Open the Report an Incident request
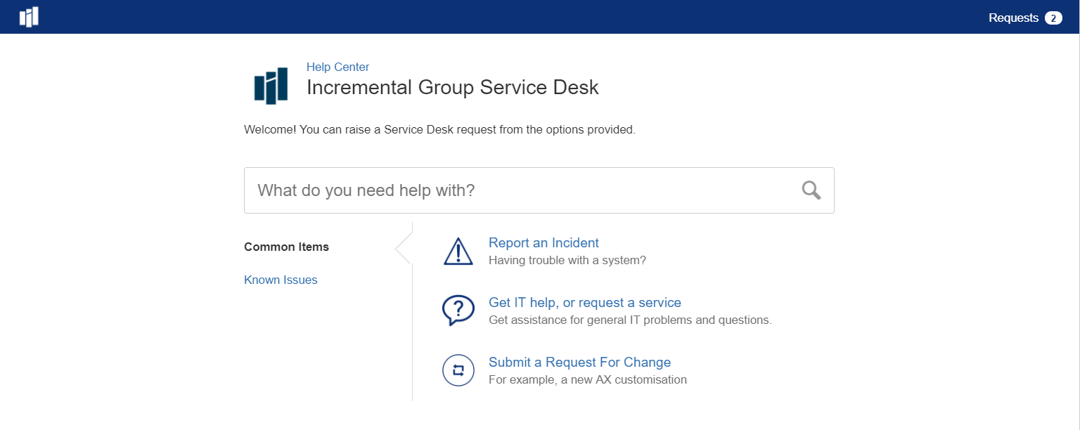The image size is (1080, 430). pyautogui.click(x=544, y=242)
